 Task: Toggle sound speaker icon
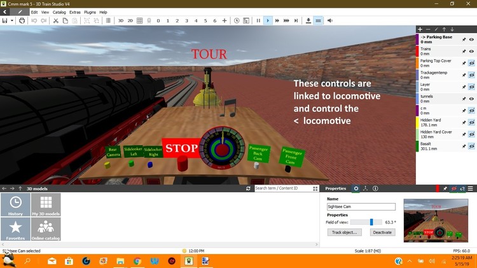tap(329, 21)
